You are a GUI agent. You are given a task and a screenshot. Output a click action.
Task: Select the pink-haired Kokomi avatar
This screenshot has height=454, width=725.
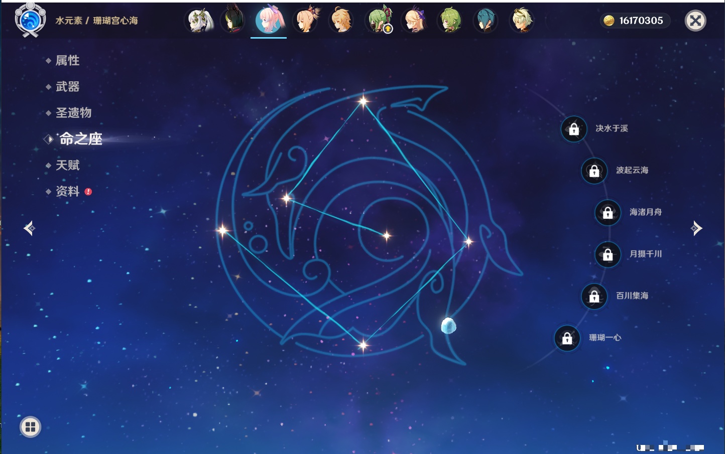point(269,21)
